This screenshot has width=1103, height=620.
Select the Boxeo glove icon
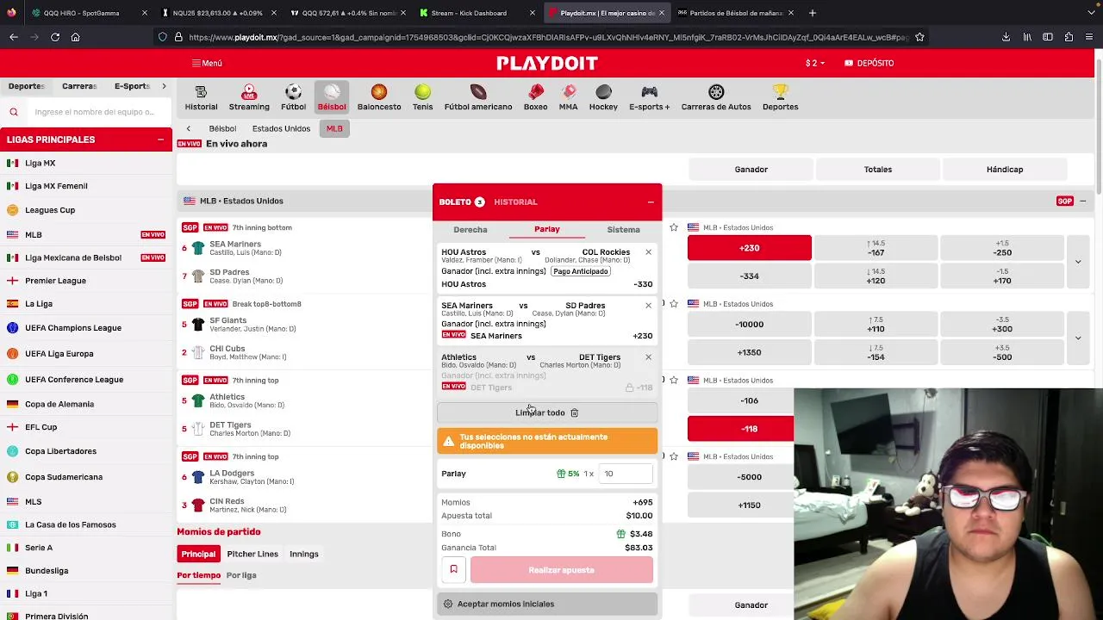pos(535,92)
